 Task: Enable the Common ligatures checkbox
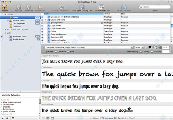(x=55, y=51)
